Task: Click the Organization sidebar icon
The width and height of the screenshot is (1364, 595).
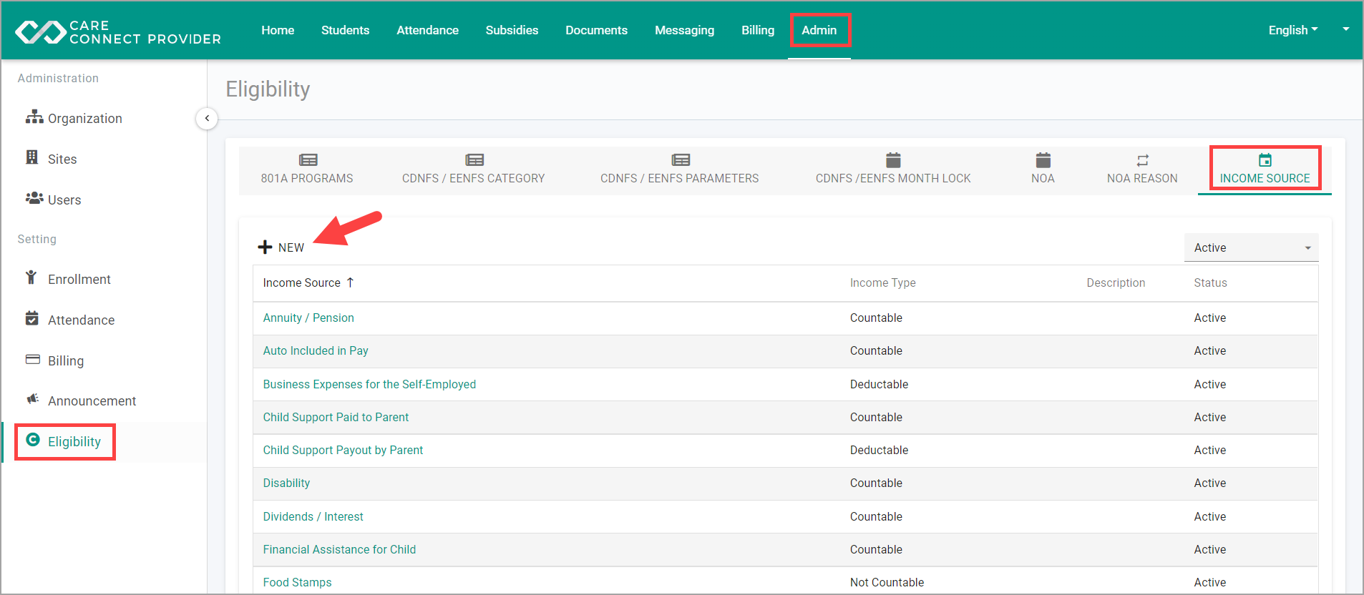Action: point(34,117)
